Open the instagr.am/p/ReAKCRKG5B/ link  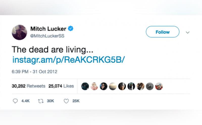pos(68,60)
